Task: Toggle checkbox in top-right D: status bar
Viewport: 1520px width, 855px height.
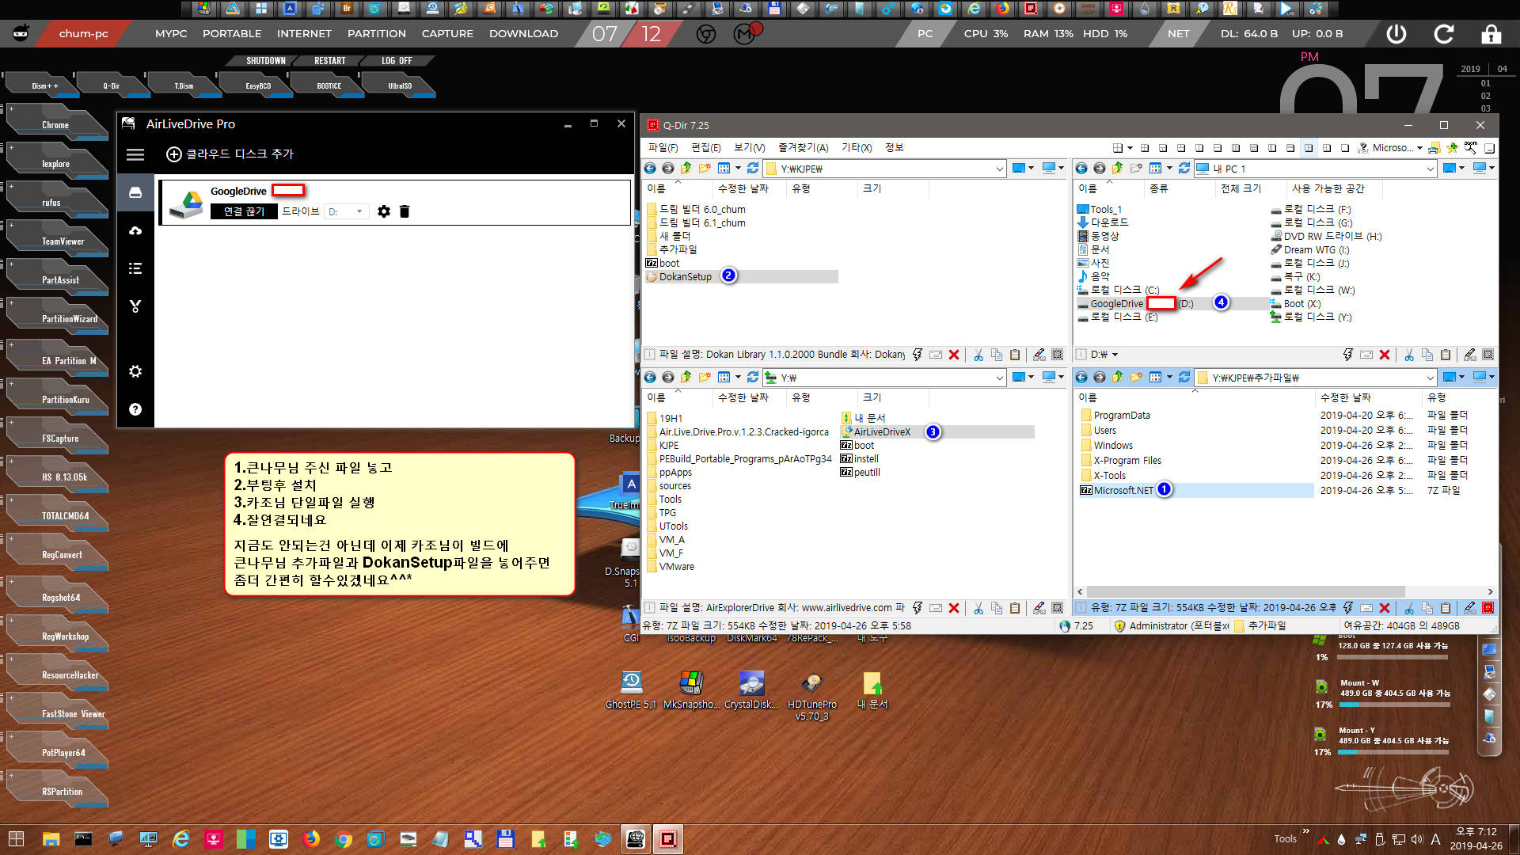Action: pyautogui.click(x=1081, y=355)
